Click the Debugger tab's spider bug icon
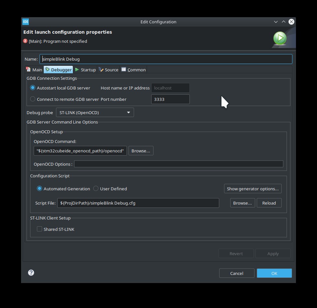The width and height of the screenshot is (317, 308). coord(47,69)
